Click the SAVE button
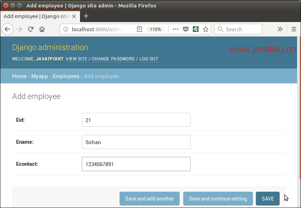Viewport: 301px width, 208px height. point(268,199)
